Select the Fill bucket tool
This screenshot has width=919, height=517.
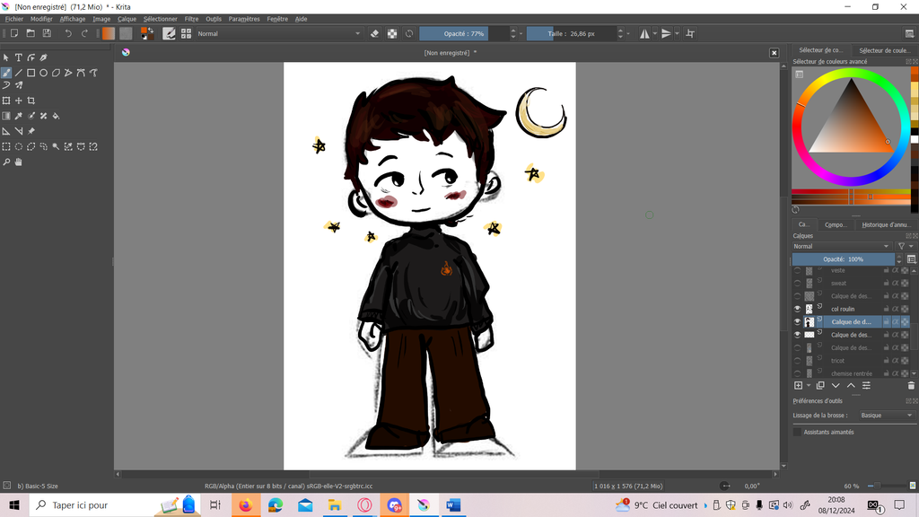point(56,116)
